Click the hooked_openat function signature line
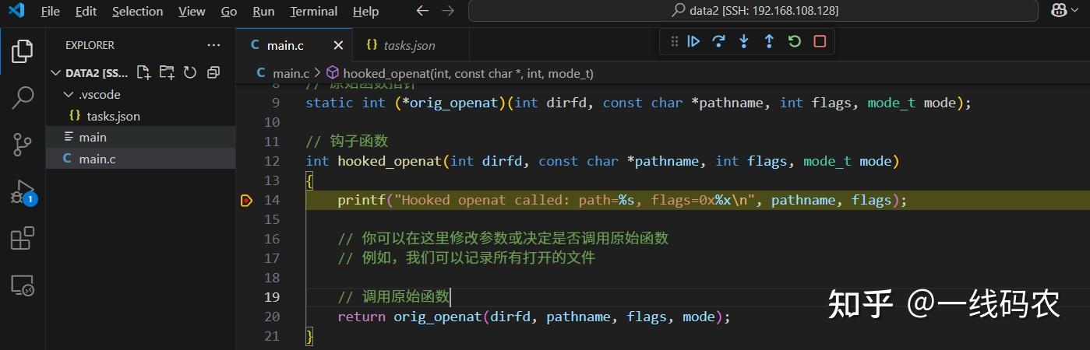 point(602,161)
